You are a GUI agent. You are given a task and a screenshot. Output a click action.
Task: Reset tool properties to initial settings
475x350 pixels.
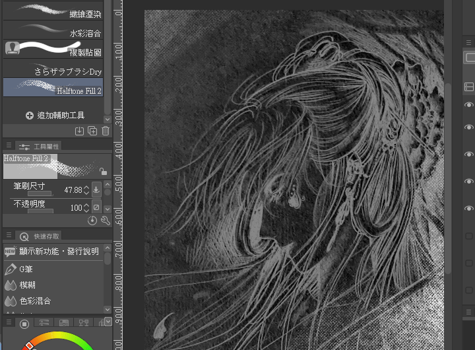click(92, 221)
